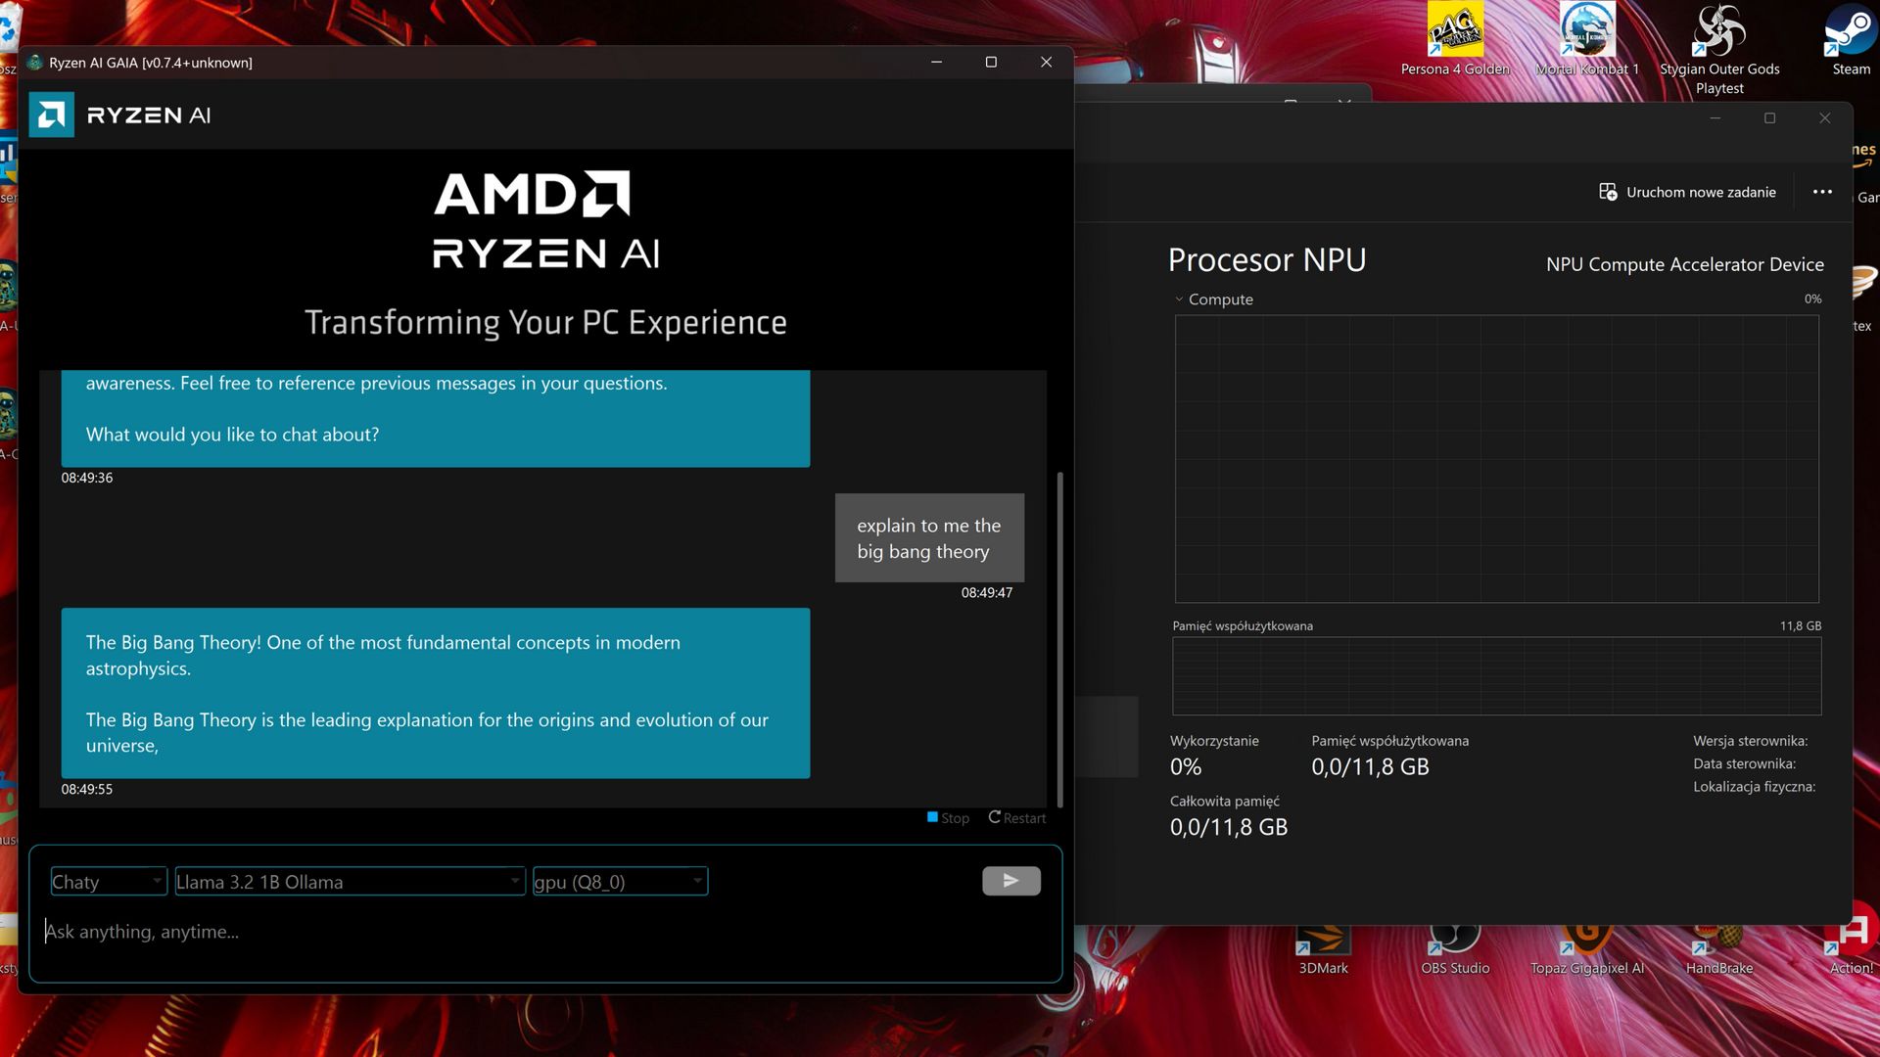This screenshot has height=1057, width=1880.
Task: Open Persona 4 Golden desktop icon
Action: click(1455, 41)
